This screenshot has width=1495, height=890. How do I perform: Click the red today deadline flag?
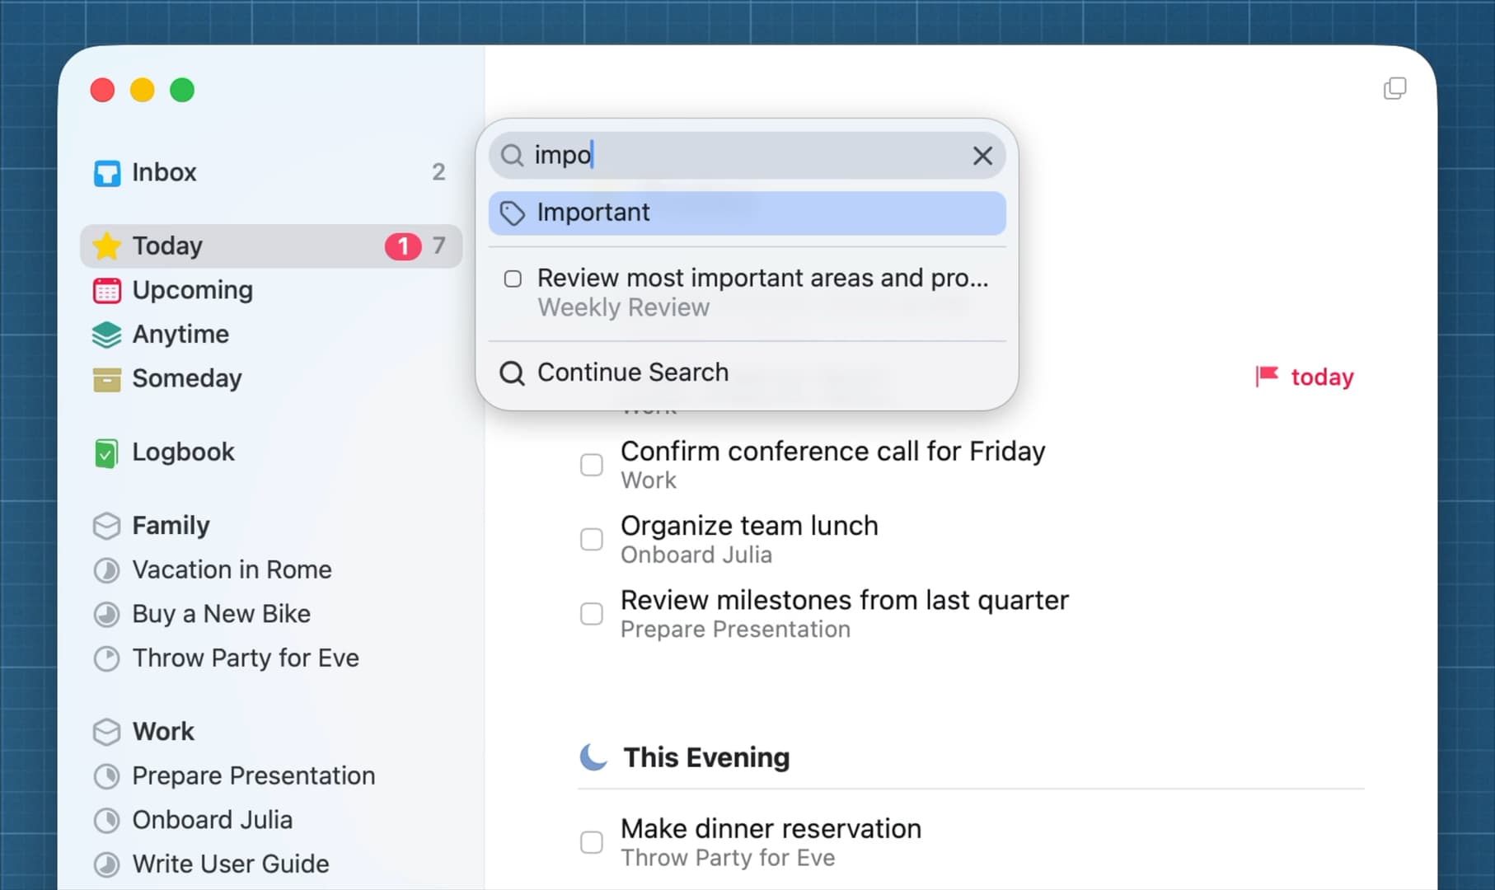[1267, 377]
